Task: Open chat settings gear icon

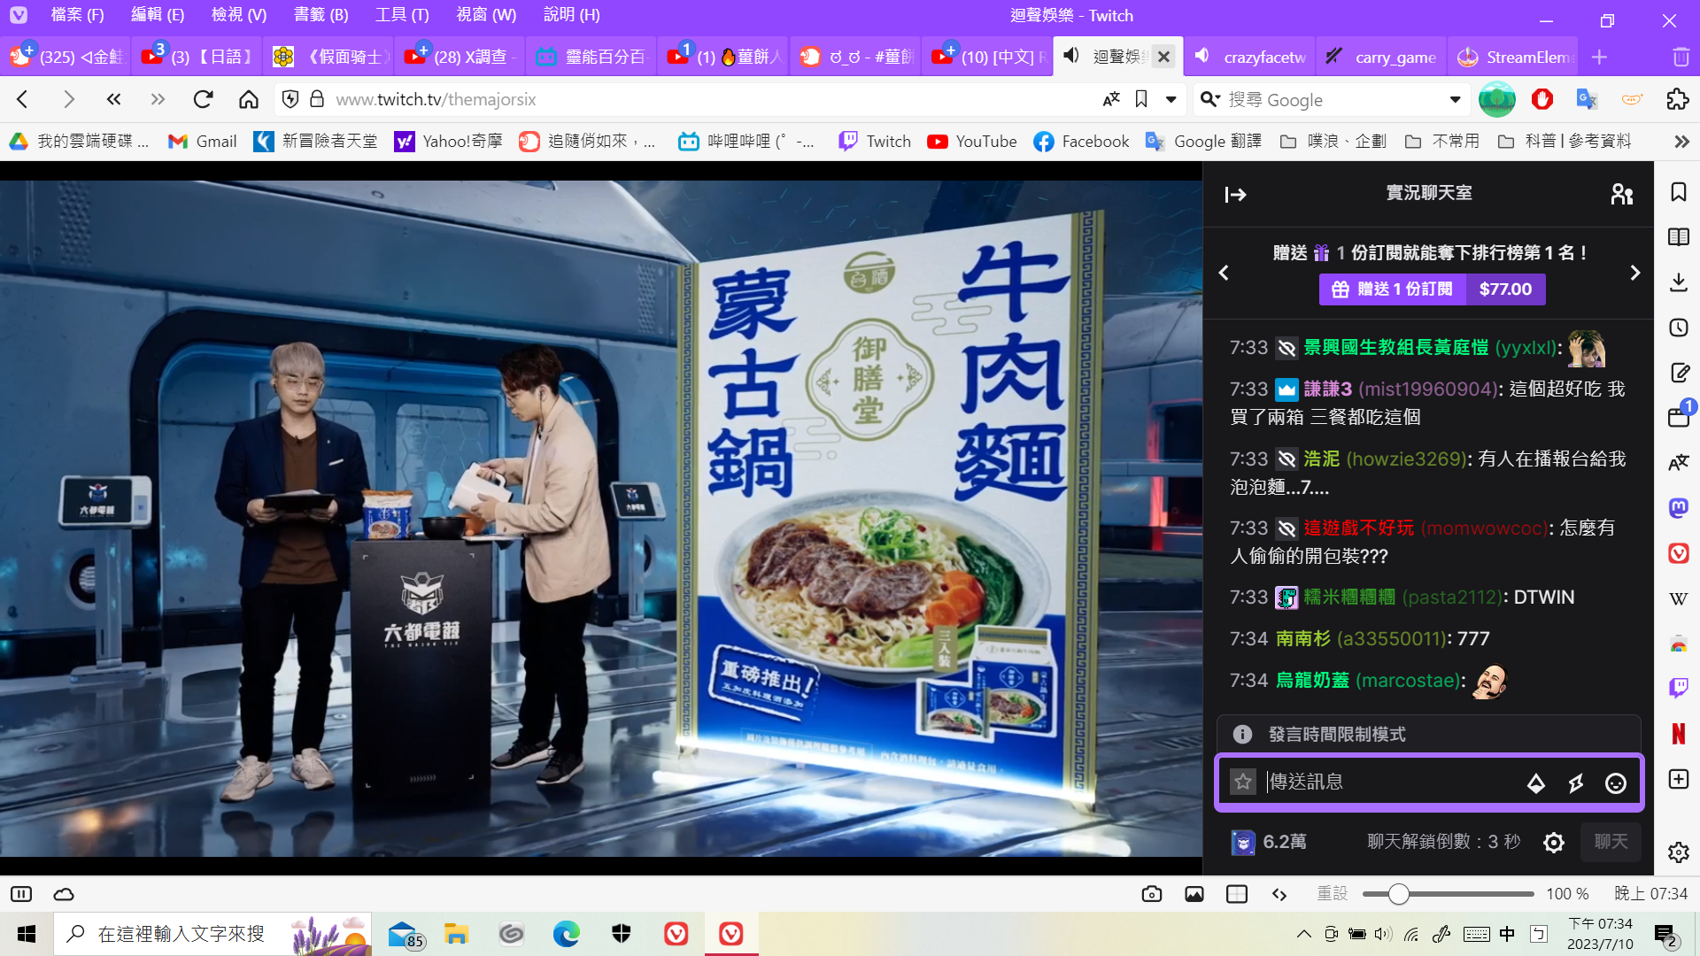Action: [1553, 842]
